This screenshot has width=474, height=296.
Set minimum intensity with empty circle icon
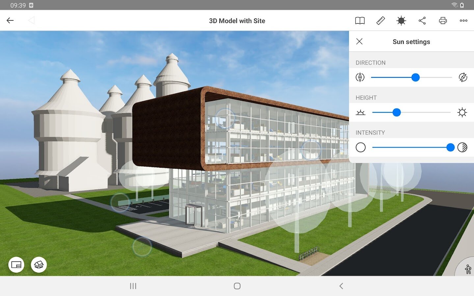coord(361,147)
